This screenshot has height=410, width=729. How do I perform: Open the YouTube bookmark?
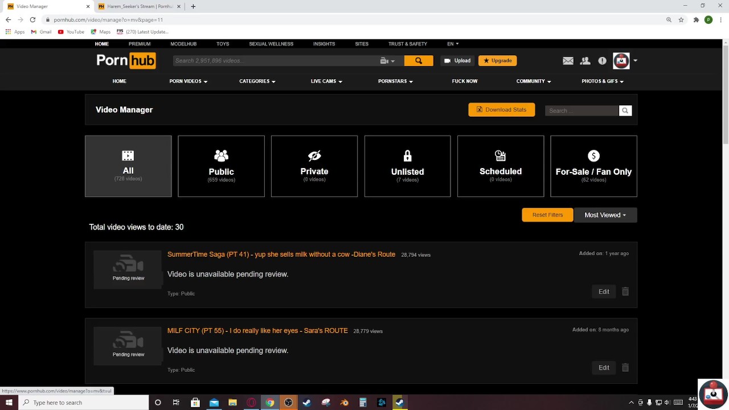pyautogui.click(x=71, y=32)
